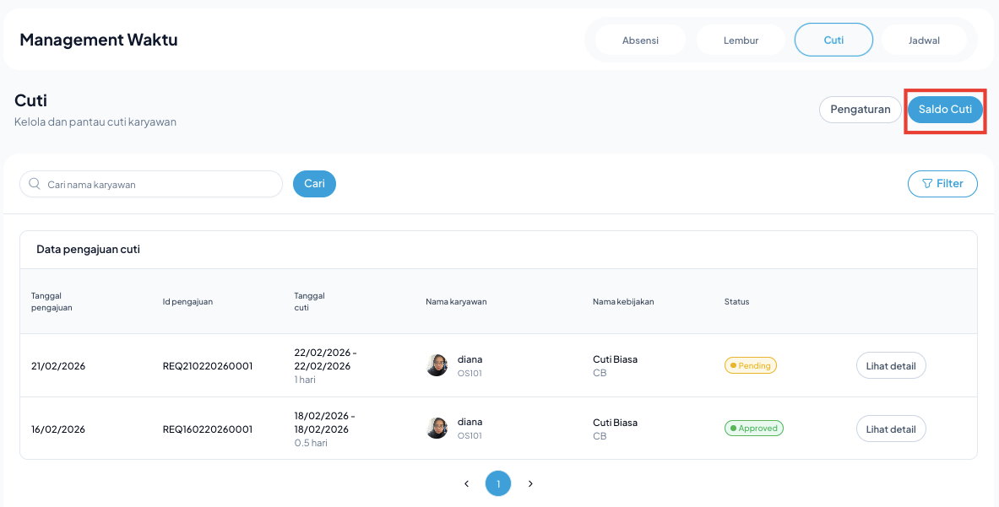Select the Cuti tab
Image resolution: width=999 pixels, height=507 pixels.
833,40
